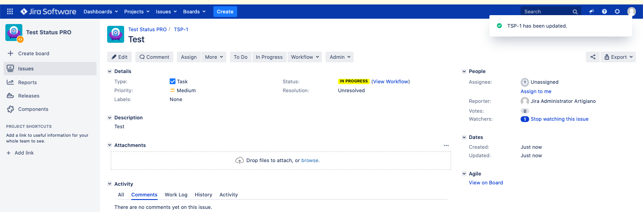Collapse the Description section
The height and width of the screenshot is (212, 643).
pos(110,118)
